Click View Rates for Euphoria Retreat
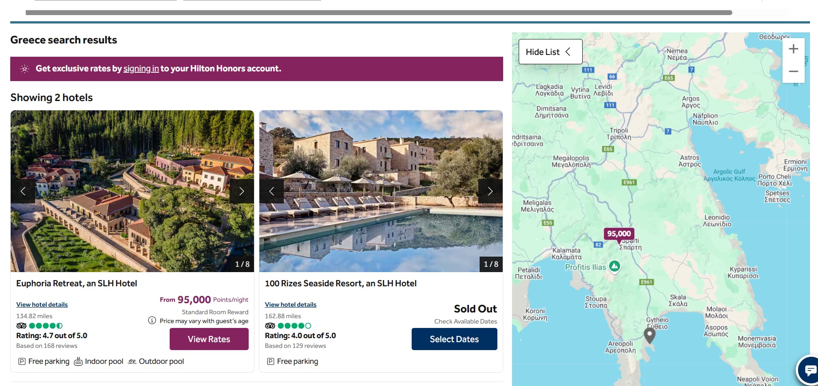Screen dimensions: 818x386 click(x=209, y=339)
